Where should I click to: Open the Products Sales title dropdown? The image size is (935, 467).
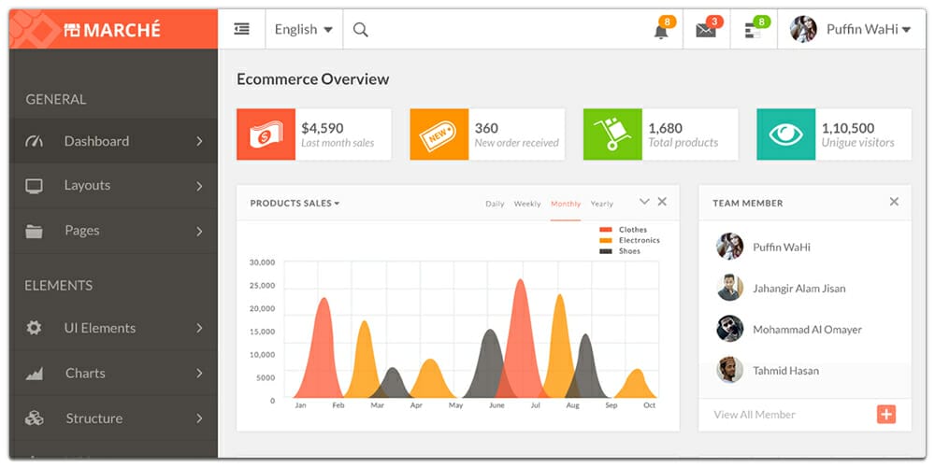(x=295, y=203)
